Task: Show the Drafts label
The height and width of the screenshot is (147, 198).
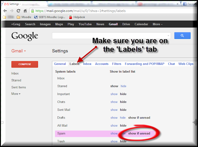Action: click(114, 118)
